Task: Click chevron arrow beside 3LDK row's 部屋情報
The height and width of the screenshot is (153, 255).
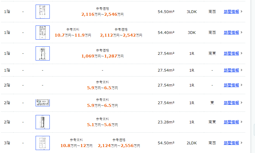Action: (241, 11)
